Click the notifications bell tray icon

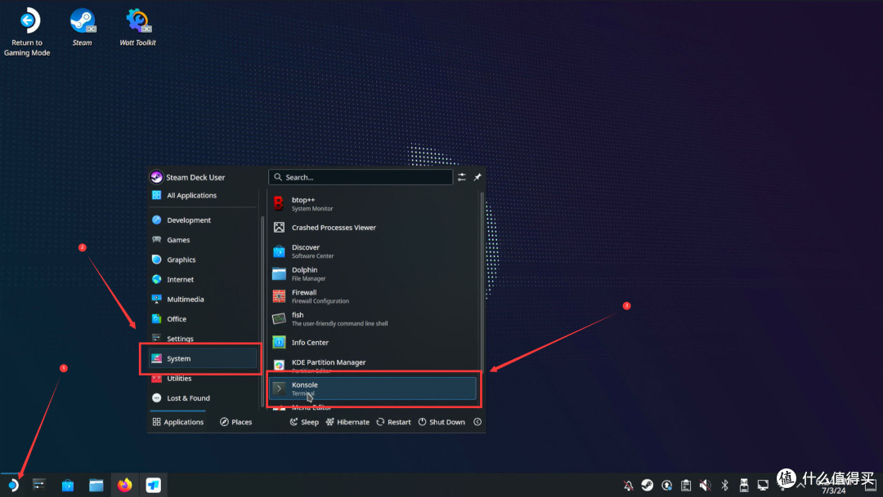point(629,486)
